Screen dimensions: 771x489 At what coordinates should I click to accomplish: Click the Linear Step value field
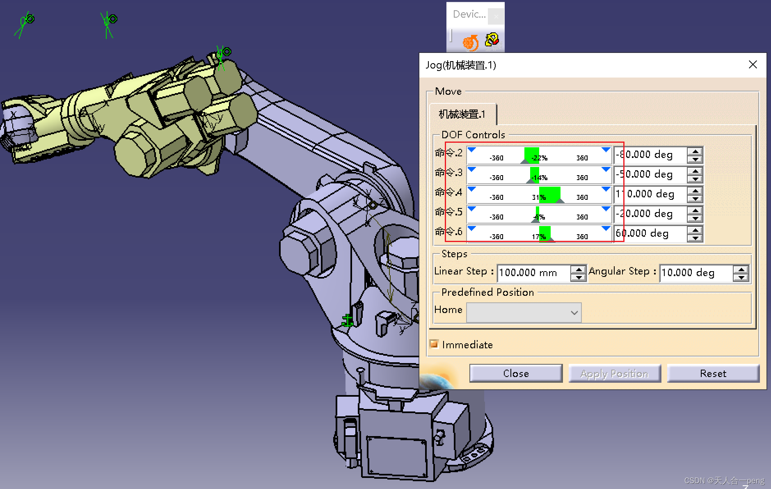point(533,273)
